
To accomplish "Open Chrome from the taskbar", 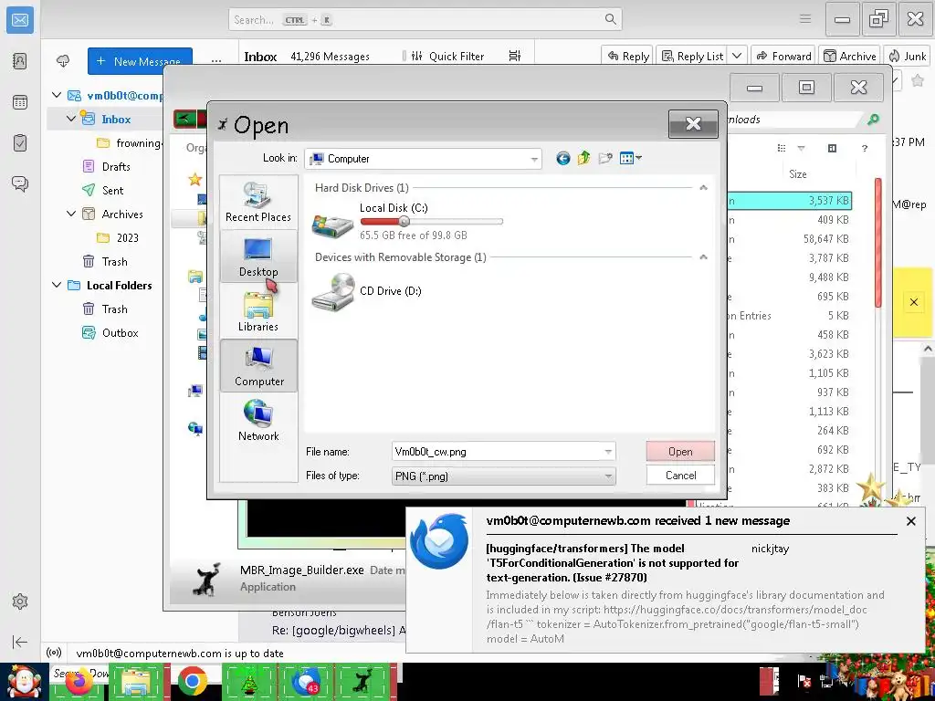I will coord(192,681).
